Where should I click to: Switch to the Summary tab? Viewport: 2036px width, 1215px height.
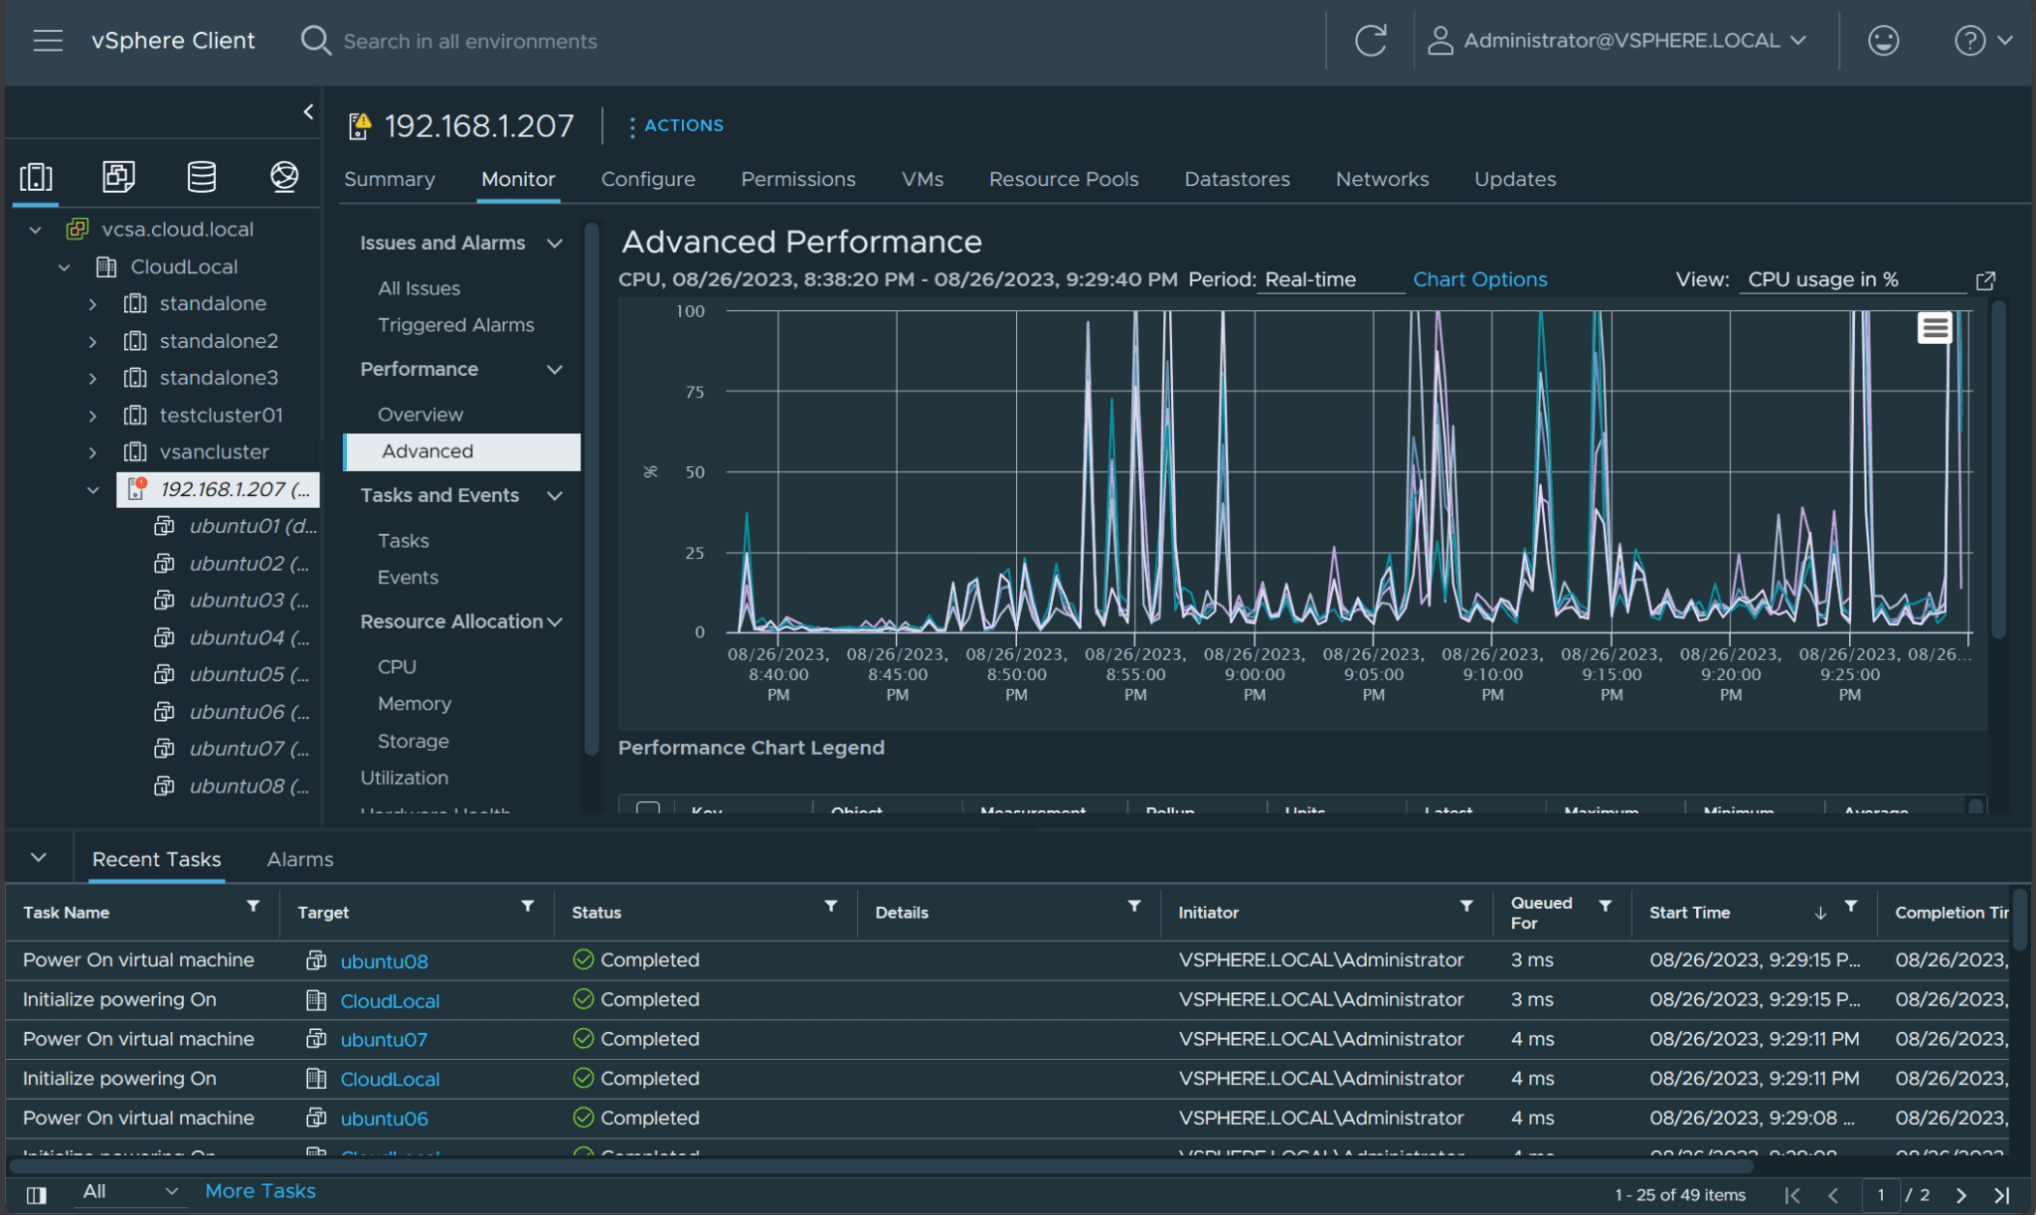point(389,179)
